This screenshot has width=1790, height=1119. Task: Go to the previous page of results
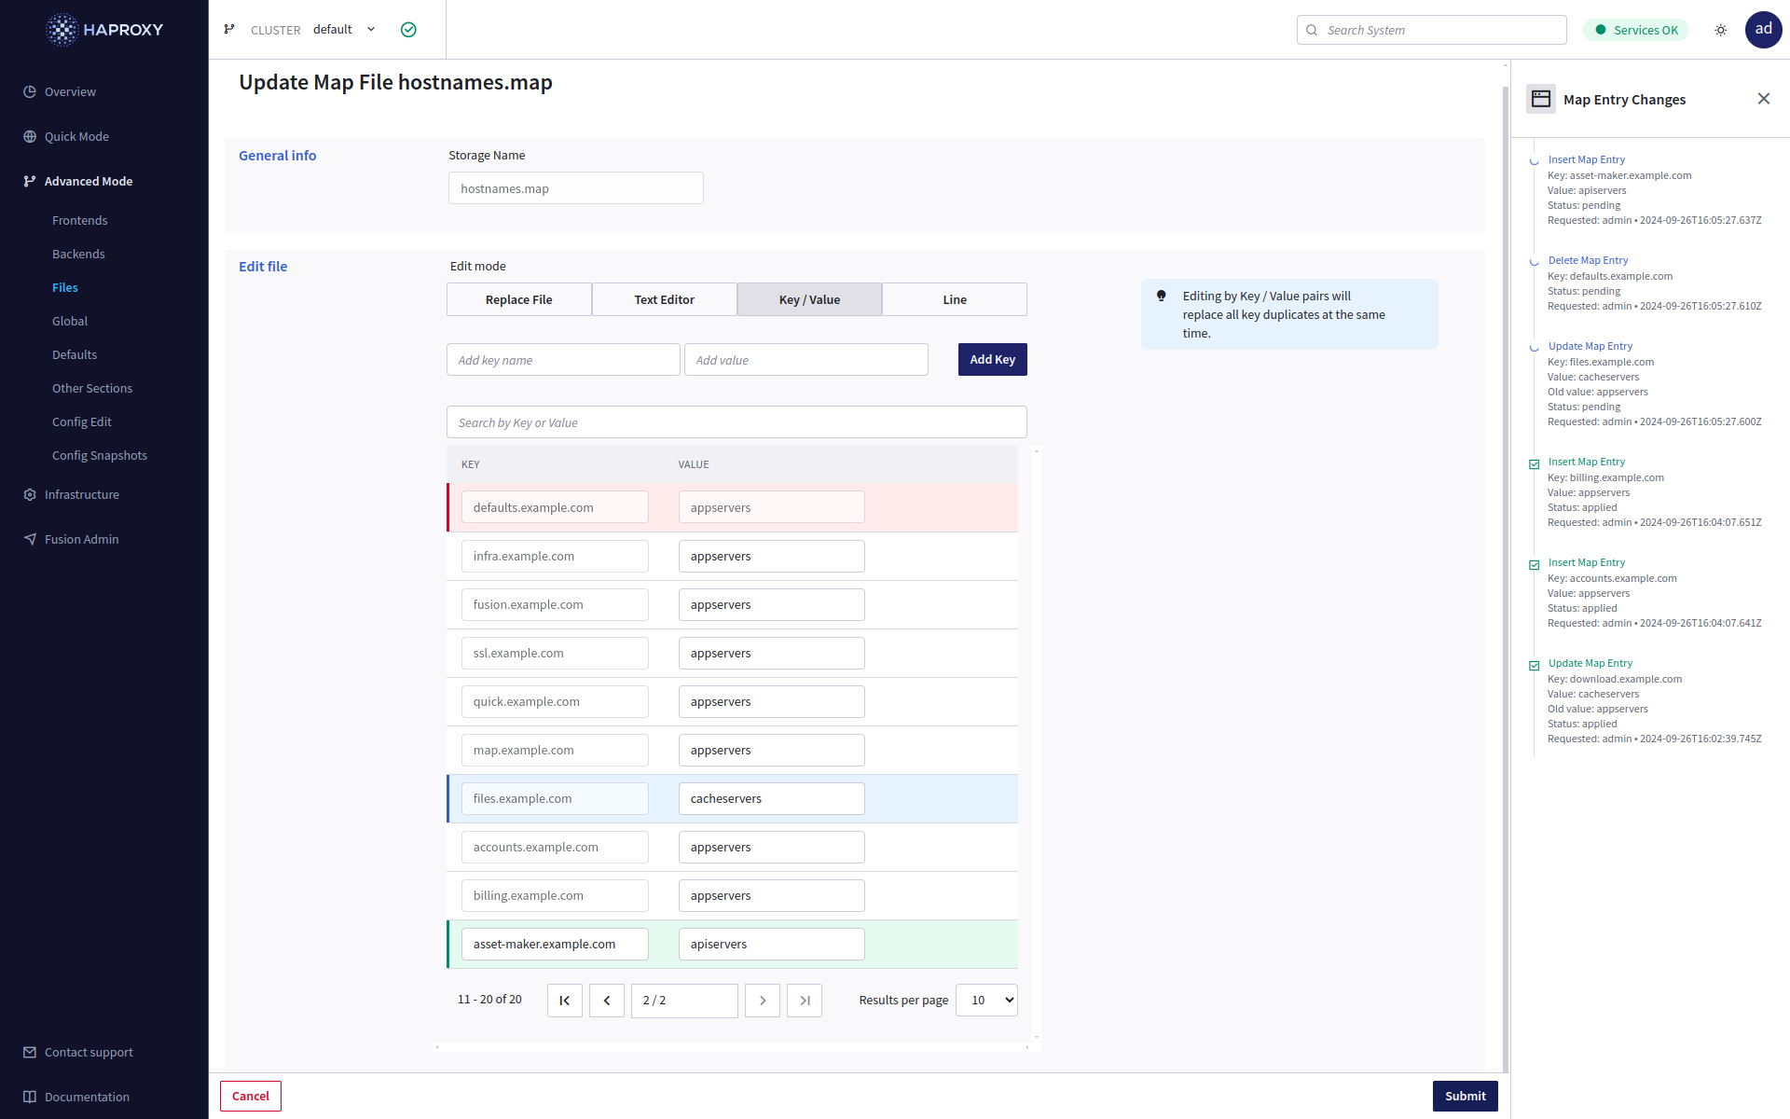pyautogui.click(x=607, y=1001)
